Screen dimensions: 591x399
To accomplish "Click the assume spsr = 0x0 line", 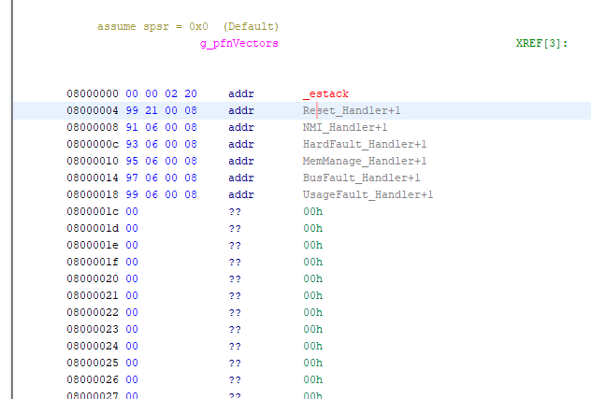I will click(x=188, y=26).
